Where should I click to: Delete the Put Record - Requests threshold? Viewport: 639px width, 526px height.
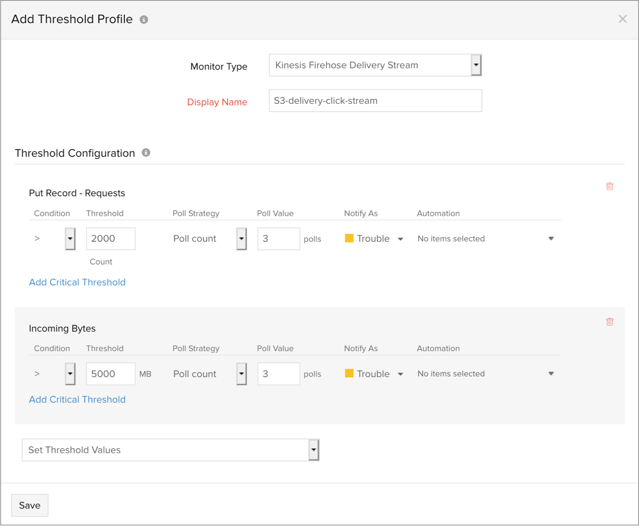click(609, 186)
